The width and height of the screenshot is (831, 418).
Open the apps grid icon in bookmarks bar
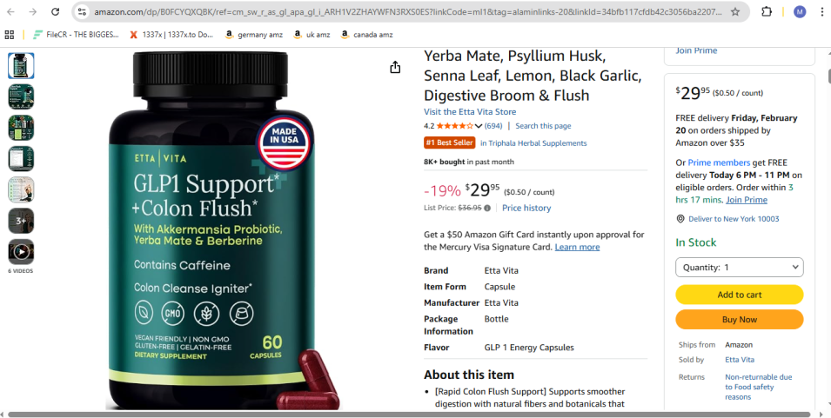pos(9,35)
